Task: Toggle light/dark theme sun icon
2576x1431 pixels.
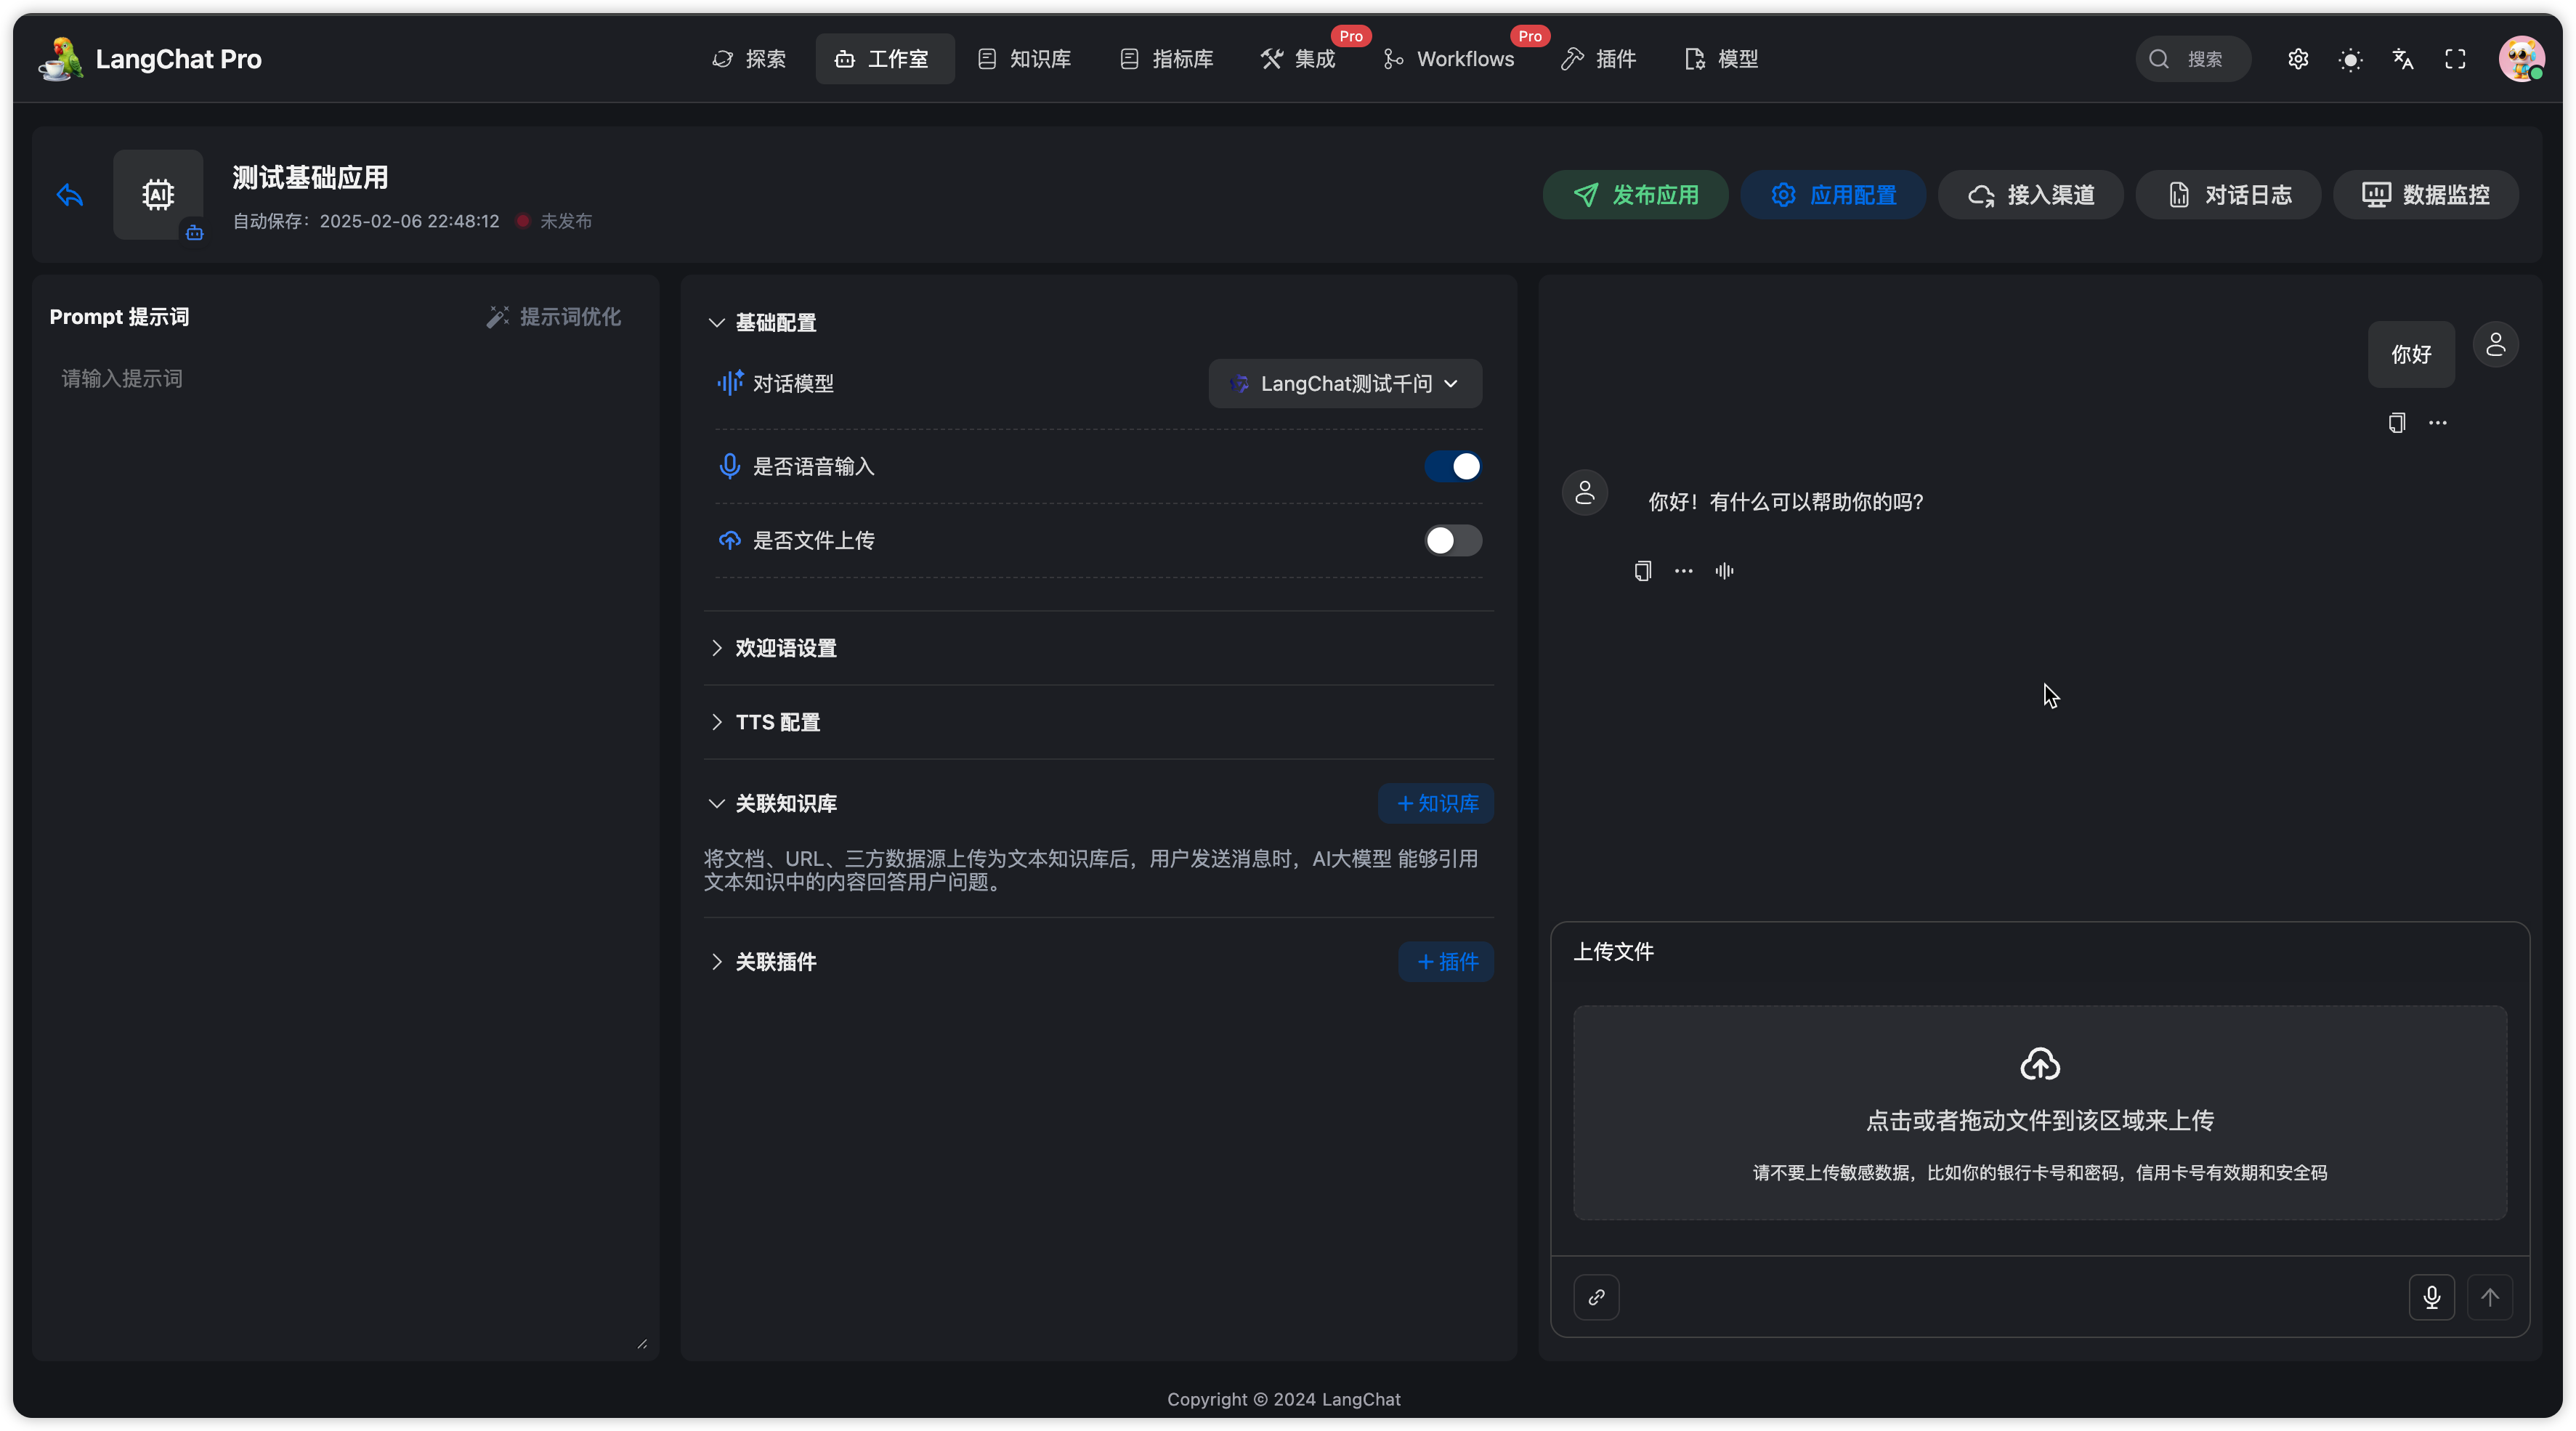Action: [x=2350, y=59]
